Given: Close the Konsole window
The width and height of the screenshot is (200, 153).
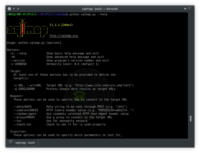Looking at the screenshot, I should pyautogui.click(x=9, y=9).
